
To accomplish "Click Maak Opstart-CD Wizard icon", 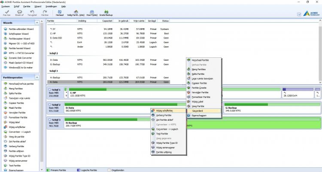I will (x=6, y=62).
